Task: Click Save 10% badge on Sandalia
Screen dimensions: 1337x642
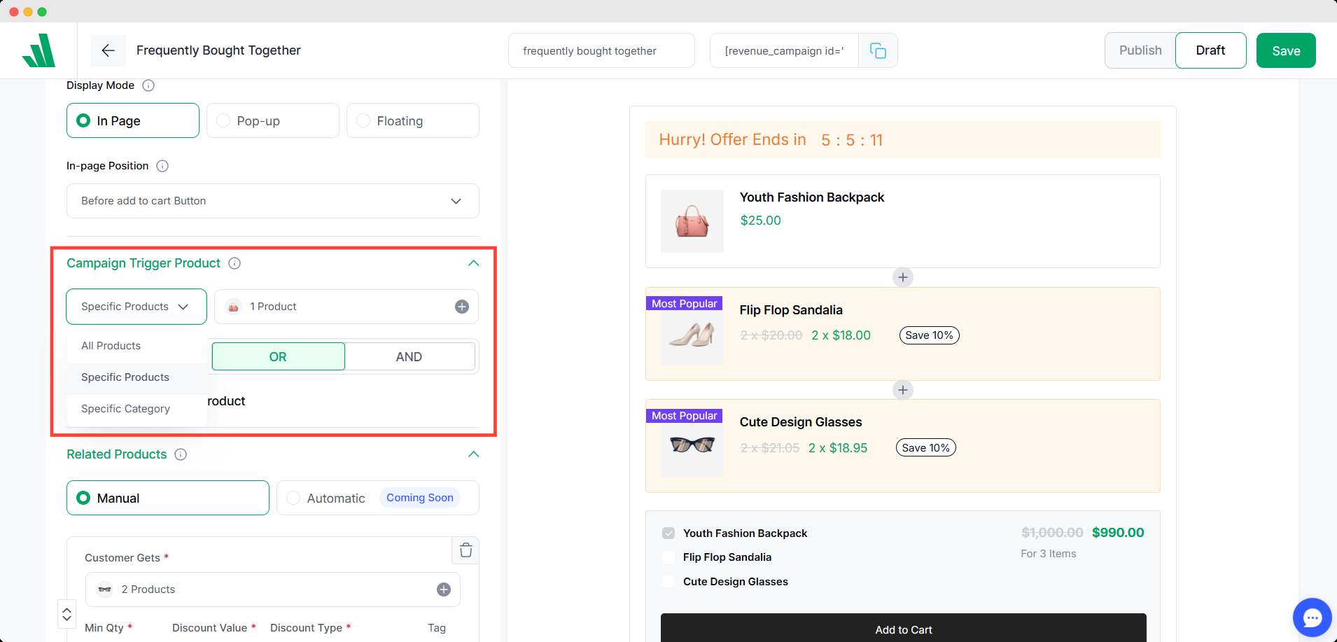Action: [929, 335]
